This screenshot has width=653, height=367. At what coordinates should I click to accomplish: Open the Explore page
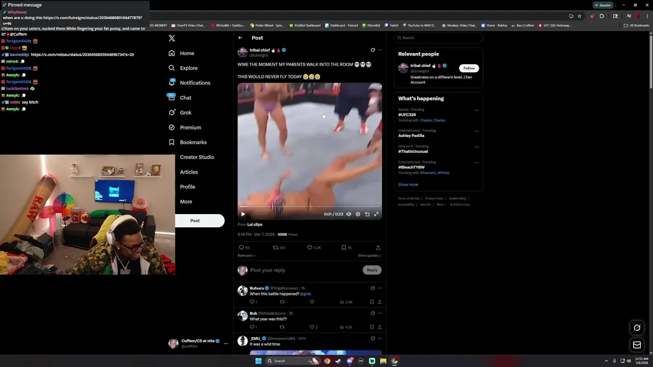[183, 68]
